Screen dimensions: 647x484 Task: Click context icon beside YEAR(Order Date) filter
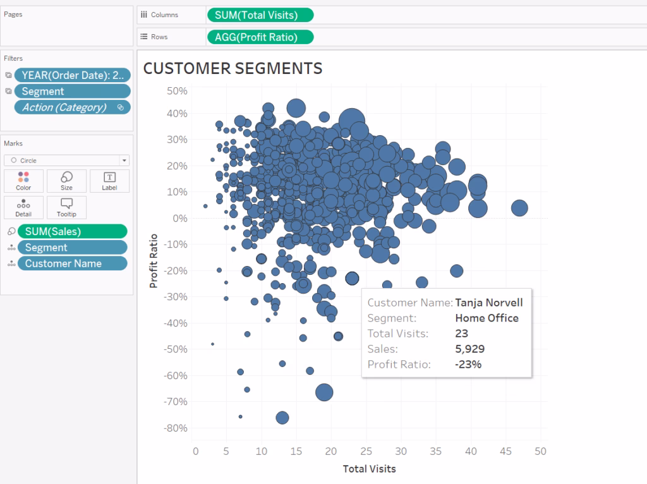8,75
